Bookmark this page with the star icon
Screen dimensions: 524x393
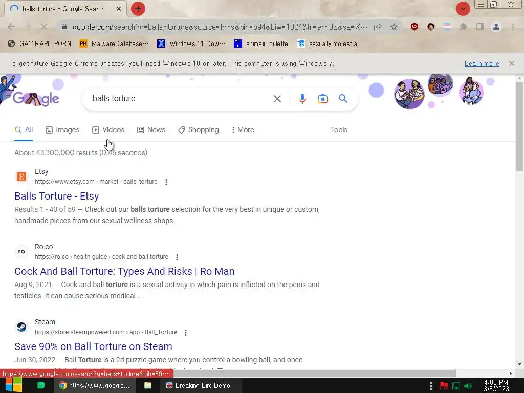[394, 27]
